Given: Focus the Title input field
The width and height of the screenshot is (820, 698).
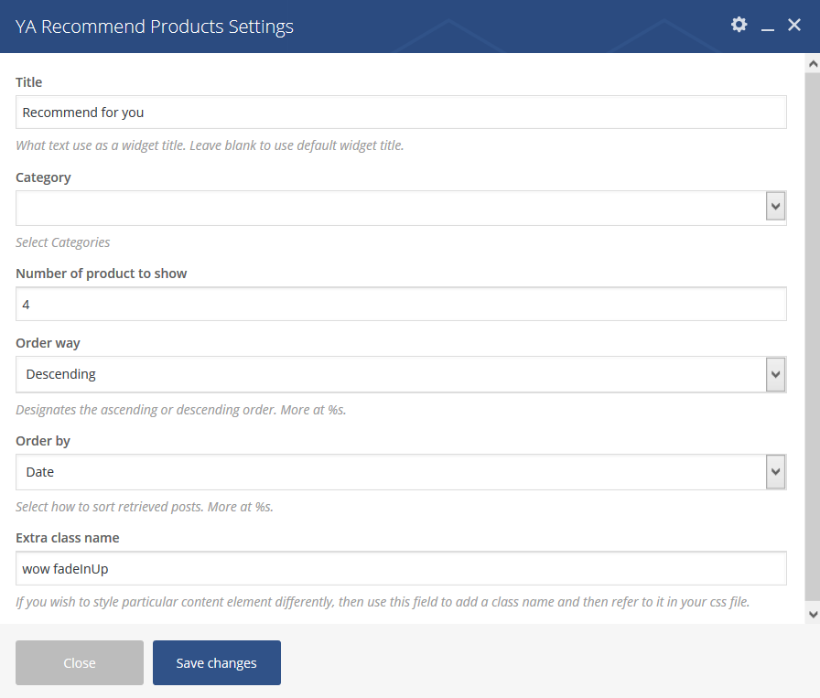Looking at the screenshot, I should (401, 112).
